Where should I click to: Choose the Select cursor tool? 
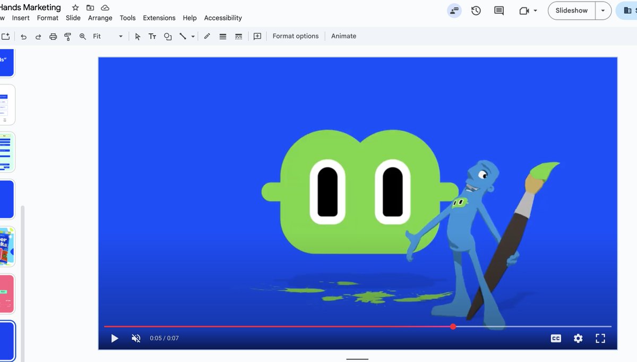coord(137,36)
